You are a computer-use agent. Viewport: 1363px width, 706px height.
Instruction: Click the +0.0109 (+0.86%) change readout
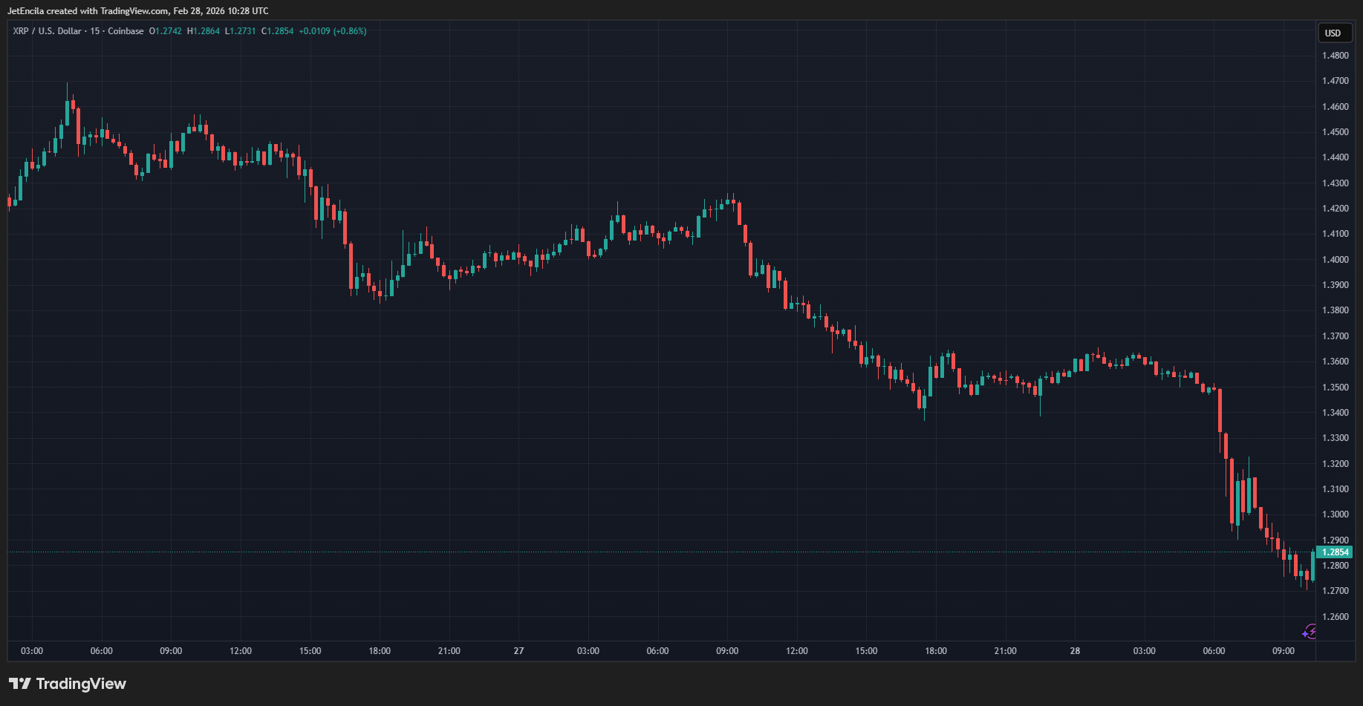(333, 31)
